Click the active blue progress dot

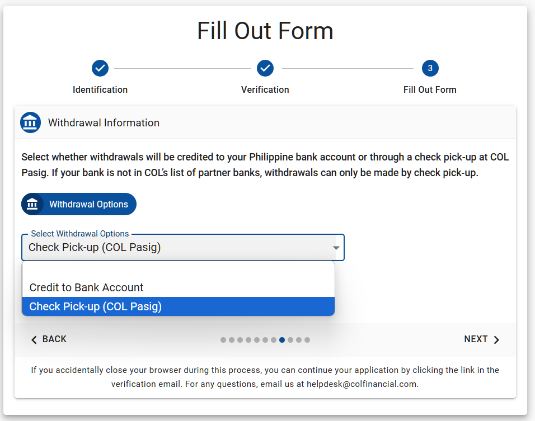click(x=282, y=340)
